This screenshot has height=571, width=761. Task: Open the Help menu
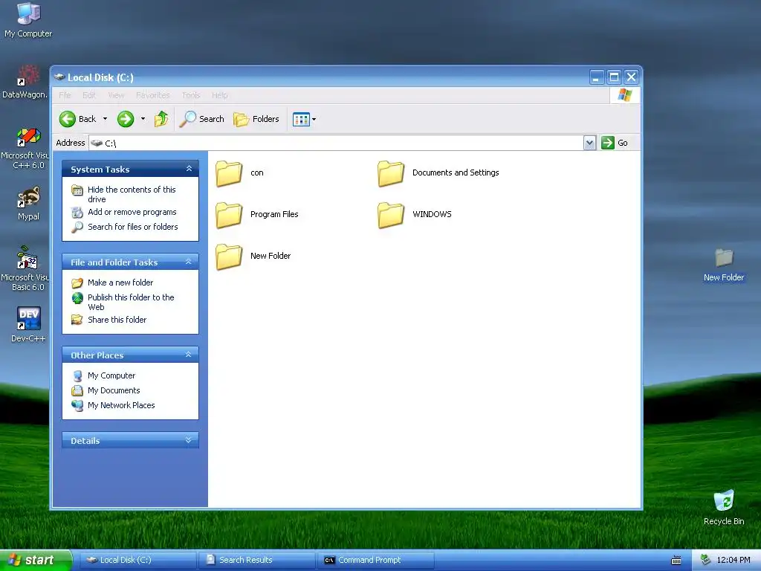click(219, 95)
